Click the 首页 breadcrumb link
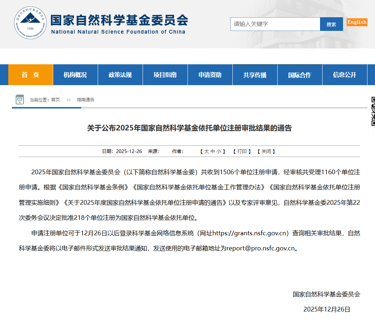This screenshot has height=319, width=375. tap(55, 100)
